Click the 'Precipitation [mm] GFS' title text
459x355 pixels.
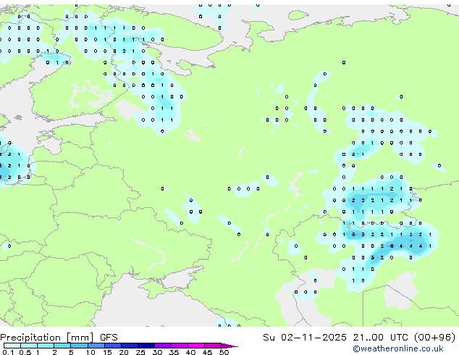pyautogui.click(x=59, y=338)
